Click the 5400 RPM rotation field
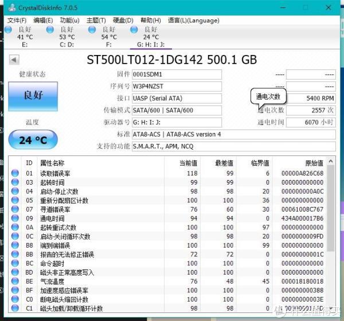 (x=311, y=98)
